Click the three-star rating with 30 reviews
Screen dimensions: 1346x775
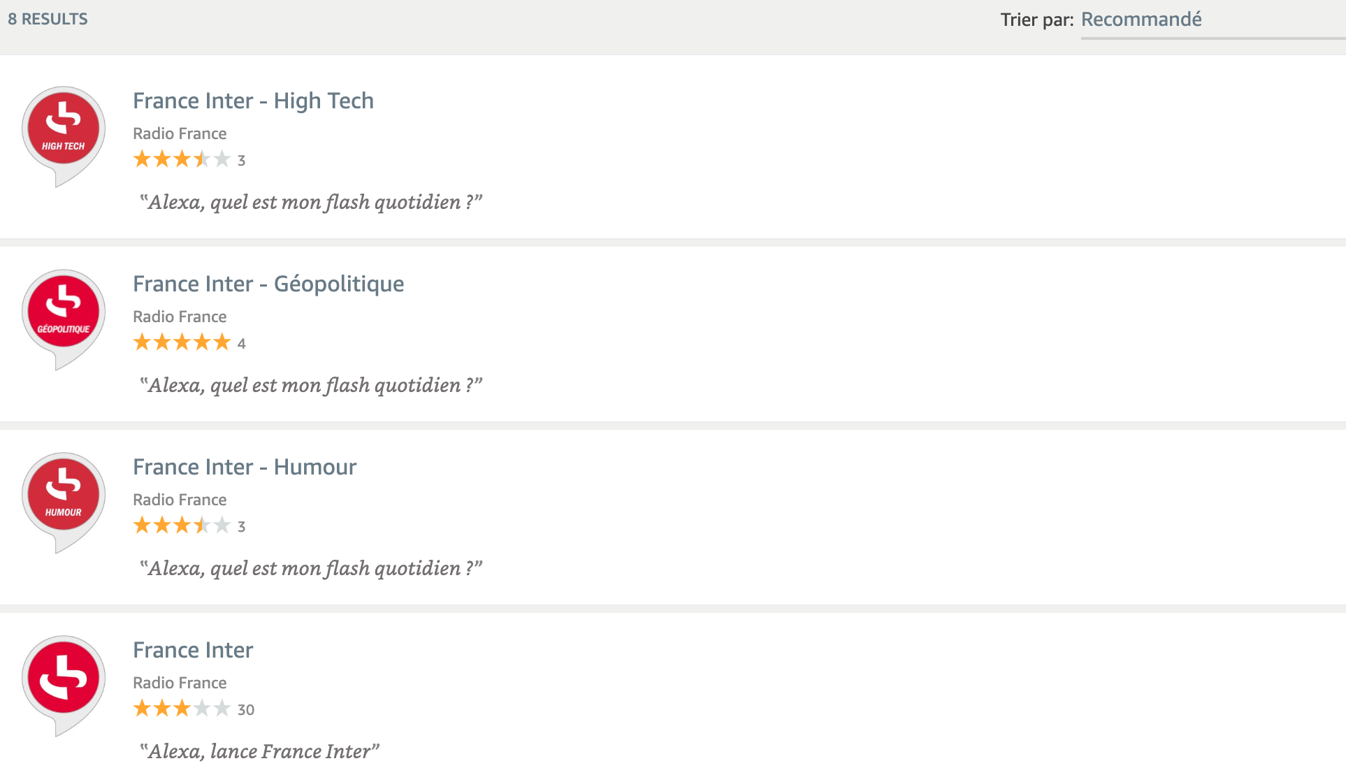click(x=182, y=709)
